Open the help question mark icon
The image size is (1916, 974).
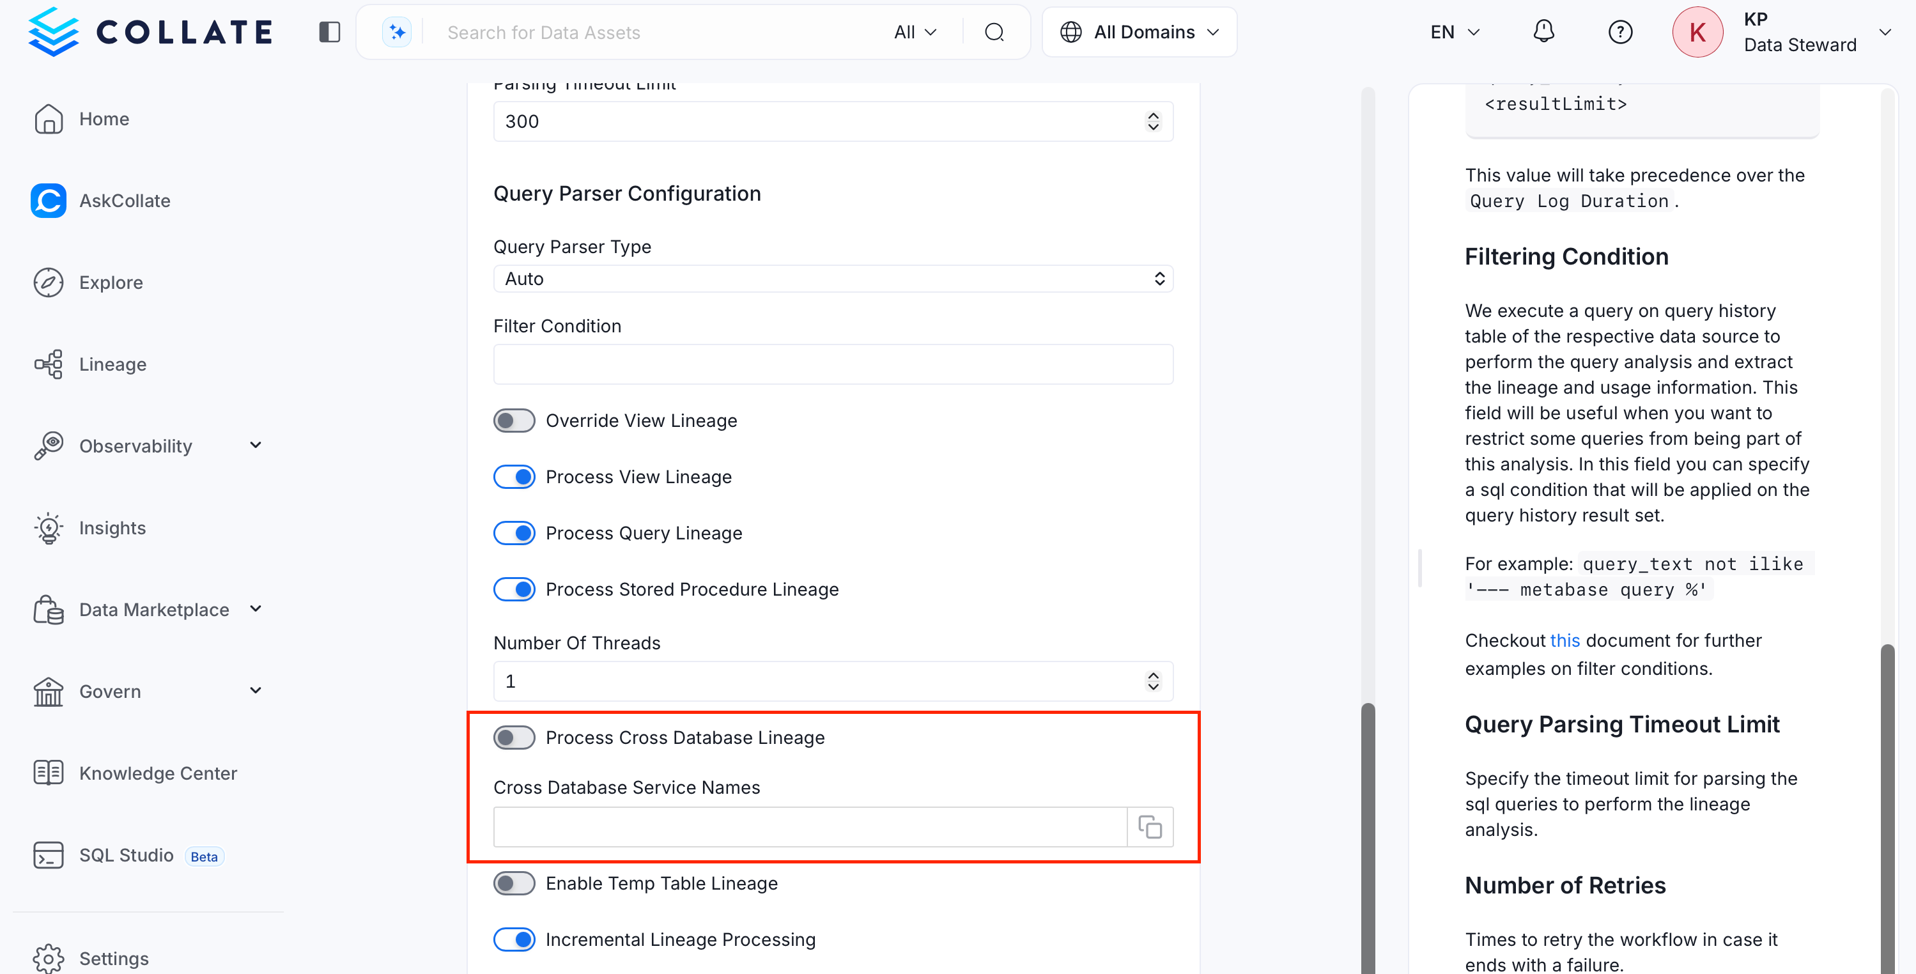coord(1620,32)
